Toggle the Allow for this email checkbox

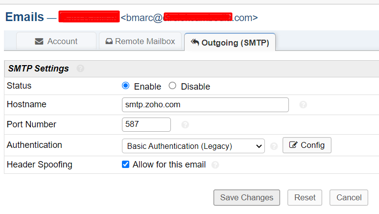pos(126,165)
